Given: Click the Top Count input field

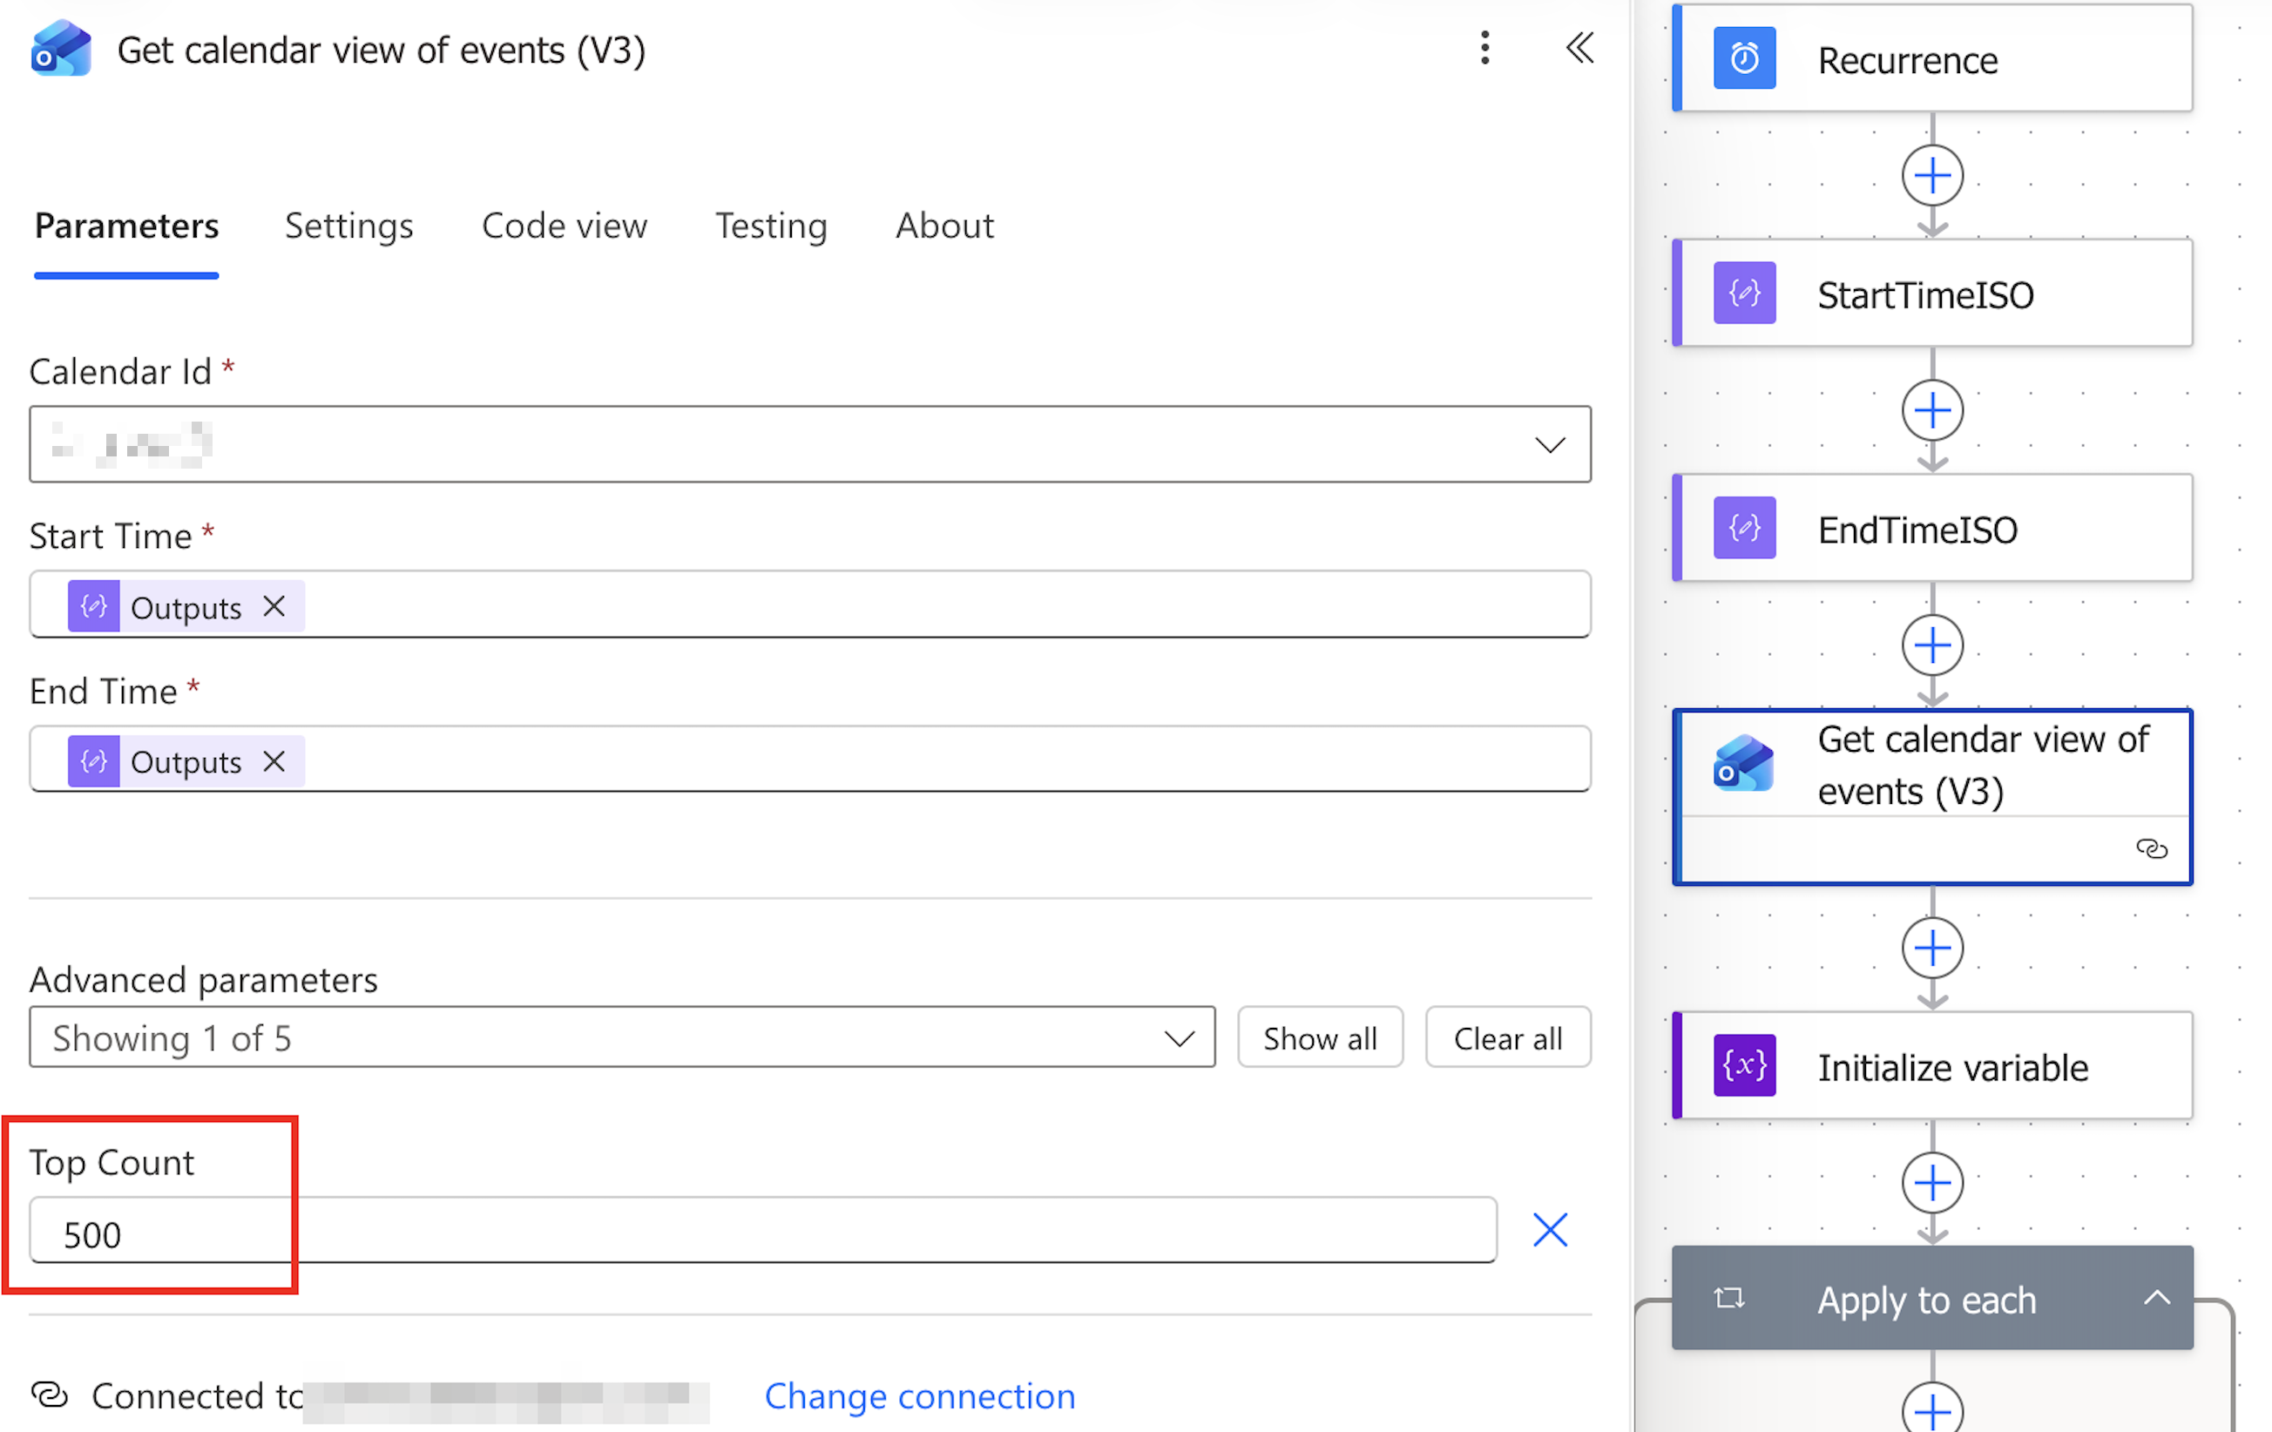Looking at the screenshot, I should point(762,1230).
